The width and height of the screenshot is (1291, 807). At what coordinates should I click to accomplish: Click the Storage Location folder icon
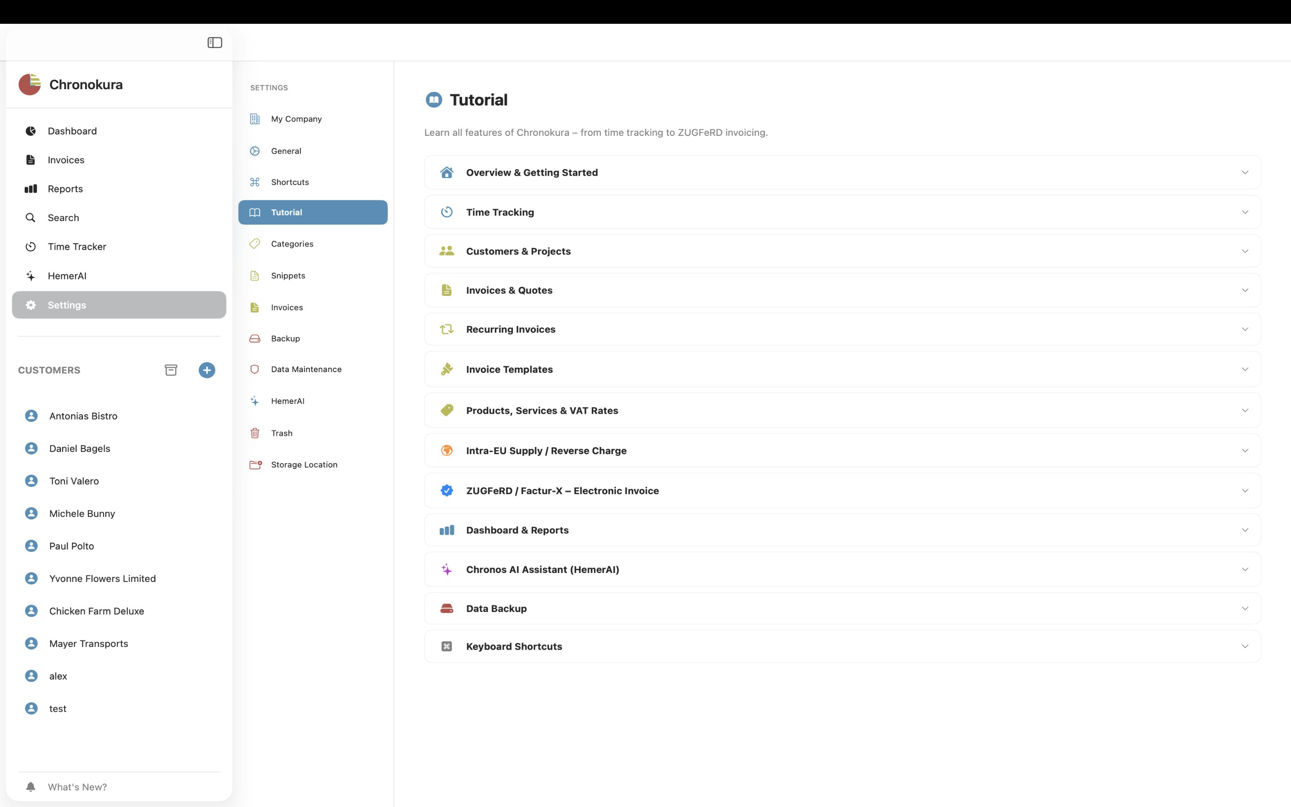click(256, 464)
